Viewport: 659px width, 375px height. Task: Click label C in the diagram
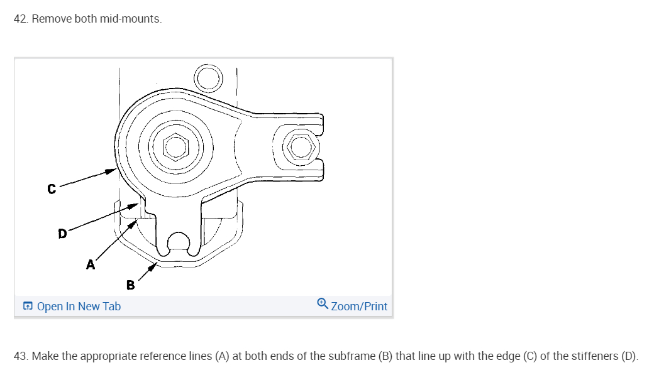[52, 188]
